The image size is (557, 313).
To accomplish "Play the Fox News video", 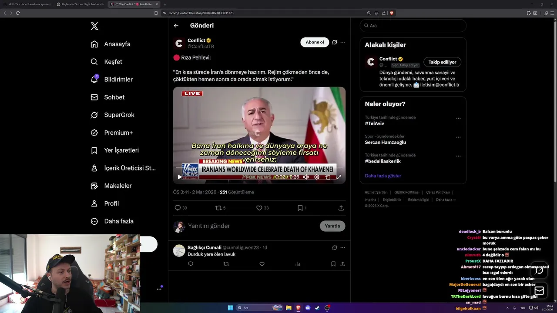I will (x=179, y=177).
